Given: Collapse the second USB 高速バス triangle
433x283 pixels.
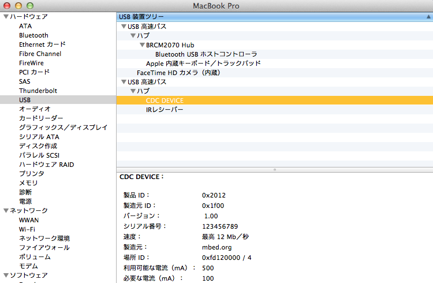Looking at the screenshot, I should coord(123,82).
